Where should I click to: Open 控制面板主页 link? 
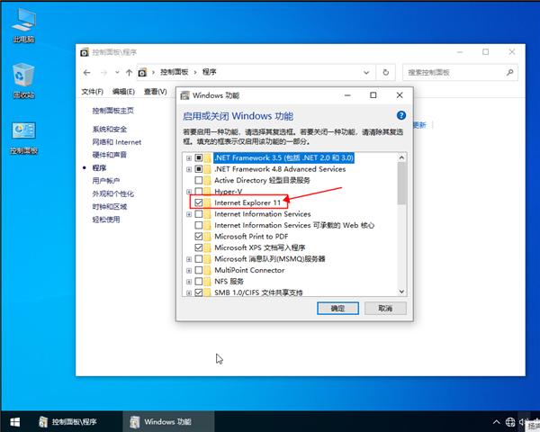(113, 111)
